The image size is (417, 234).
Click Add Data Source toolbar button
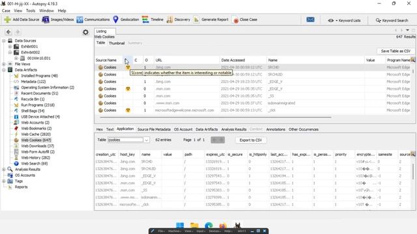tap(22, 19)
